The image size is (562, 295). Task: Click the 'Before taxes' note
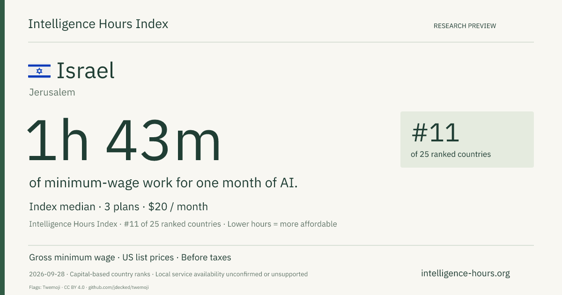pos(206,258)
